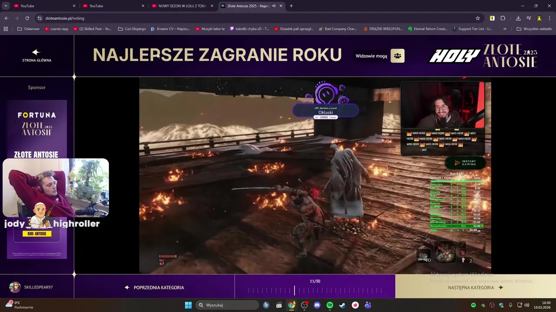
Task: Go to Następna Kategoria
Action: (476, 287)
